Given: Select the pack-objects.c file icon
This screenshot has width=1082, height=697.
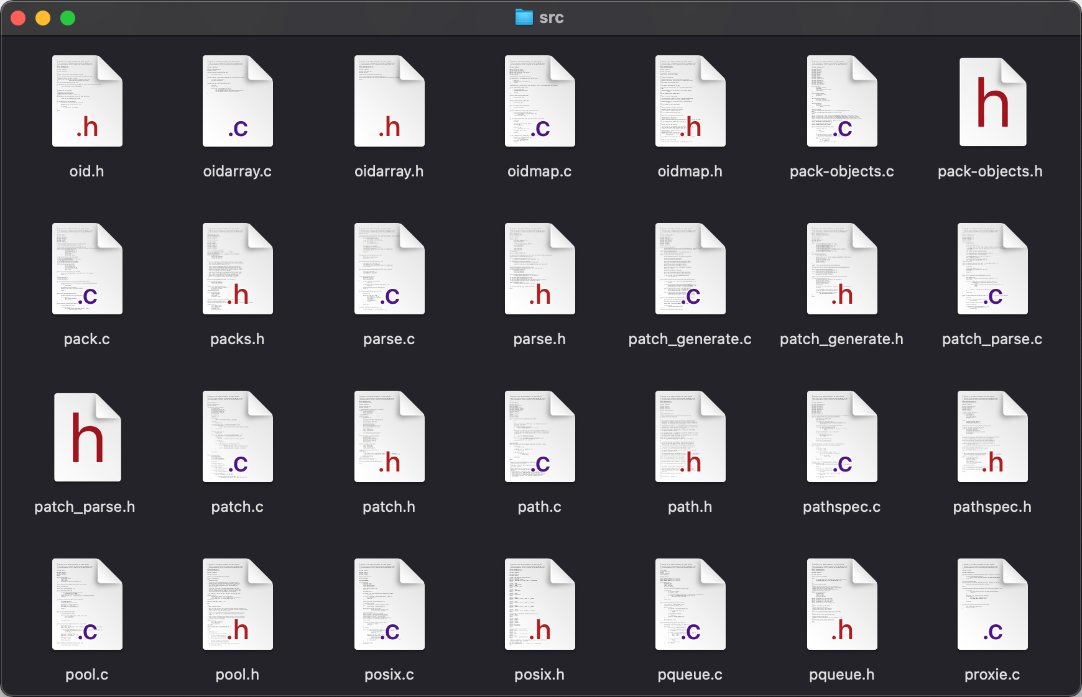Looking at the screenshot, I should pos(842,101).
